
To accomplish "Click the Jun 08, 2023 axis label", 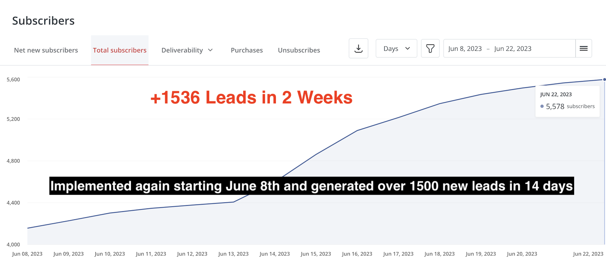I will pos(27,254).
